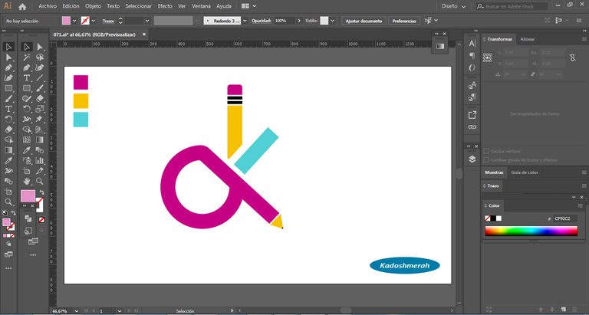The height and width of the screenshot is (315, 589).
Task: Open the OpenType panel icon
Action: (472, 68)
